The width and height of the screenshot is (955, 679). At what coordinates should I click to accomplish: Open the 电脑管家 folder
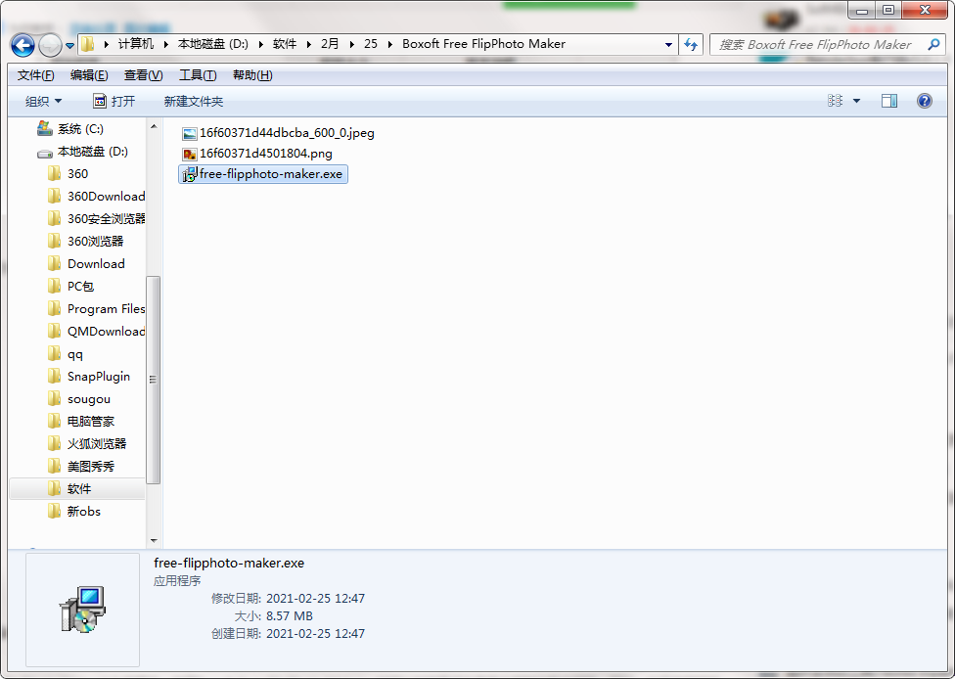91,422
